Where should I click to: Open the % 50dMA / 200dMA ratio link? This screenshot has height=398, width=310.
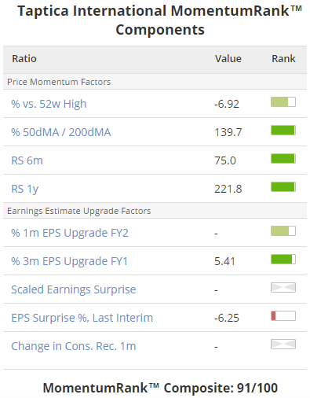(61, 132)
